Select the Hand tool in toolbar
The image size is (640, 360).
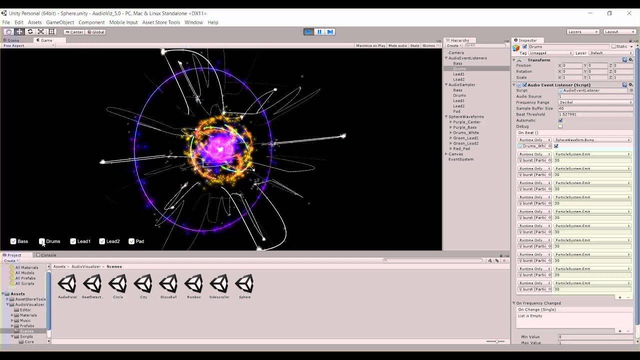point(8,31)
